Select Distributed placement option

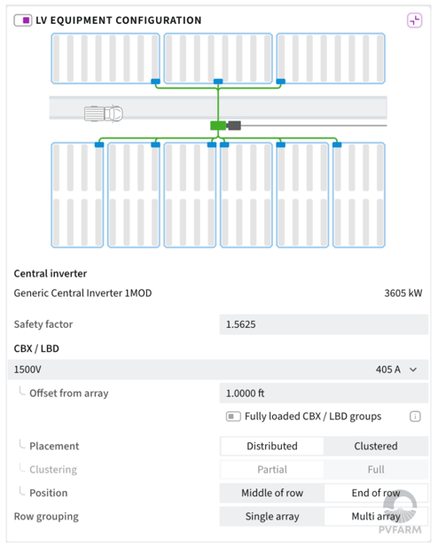point(272,446)
